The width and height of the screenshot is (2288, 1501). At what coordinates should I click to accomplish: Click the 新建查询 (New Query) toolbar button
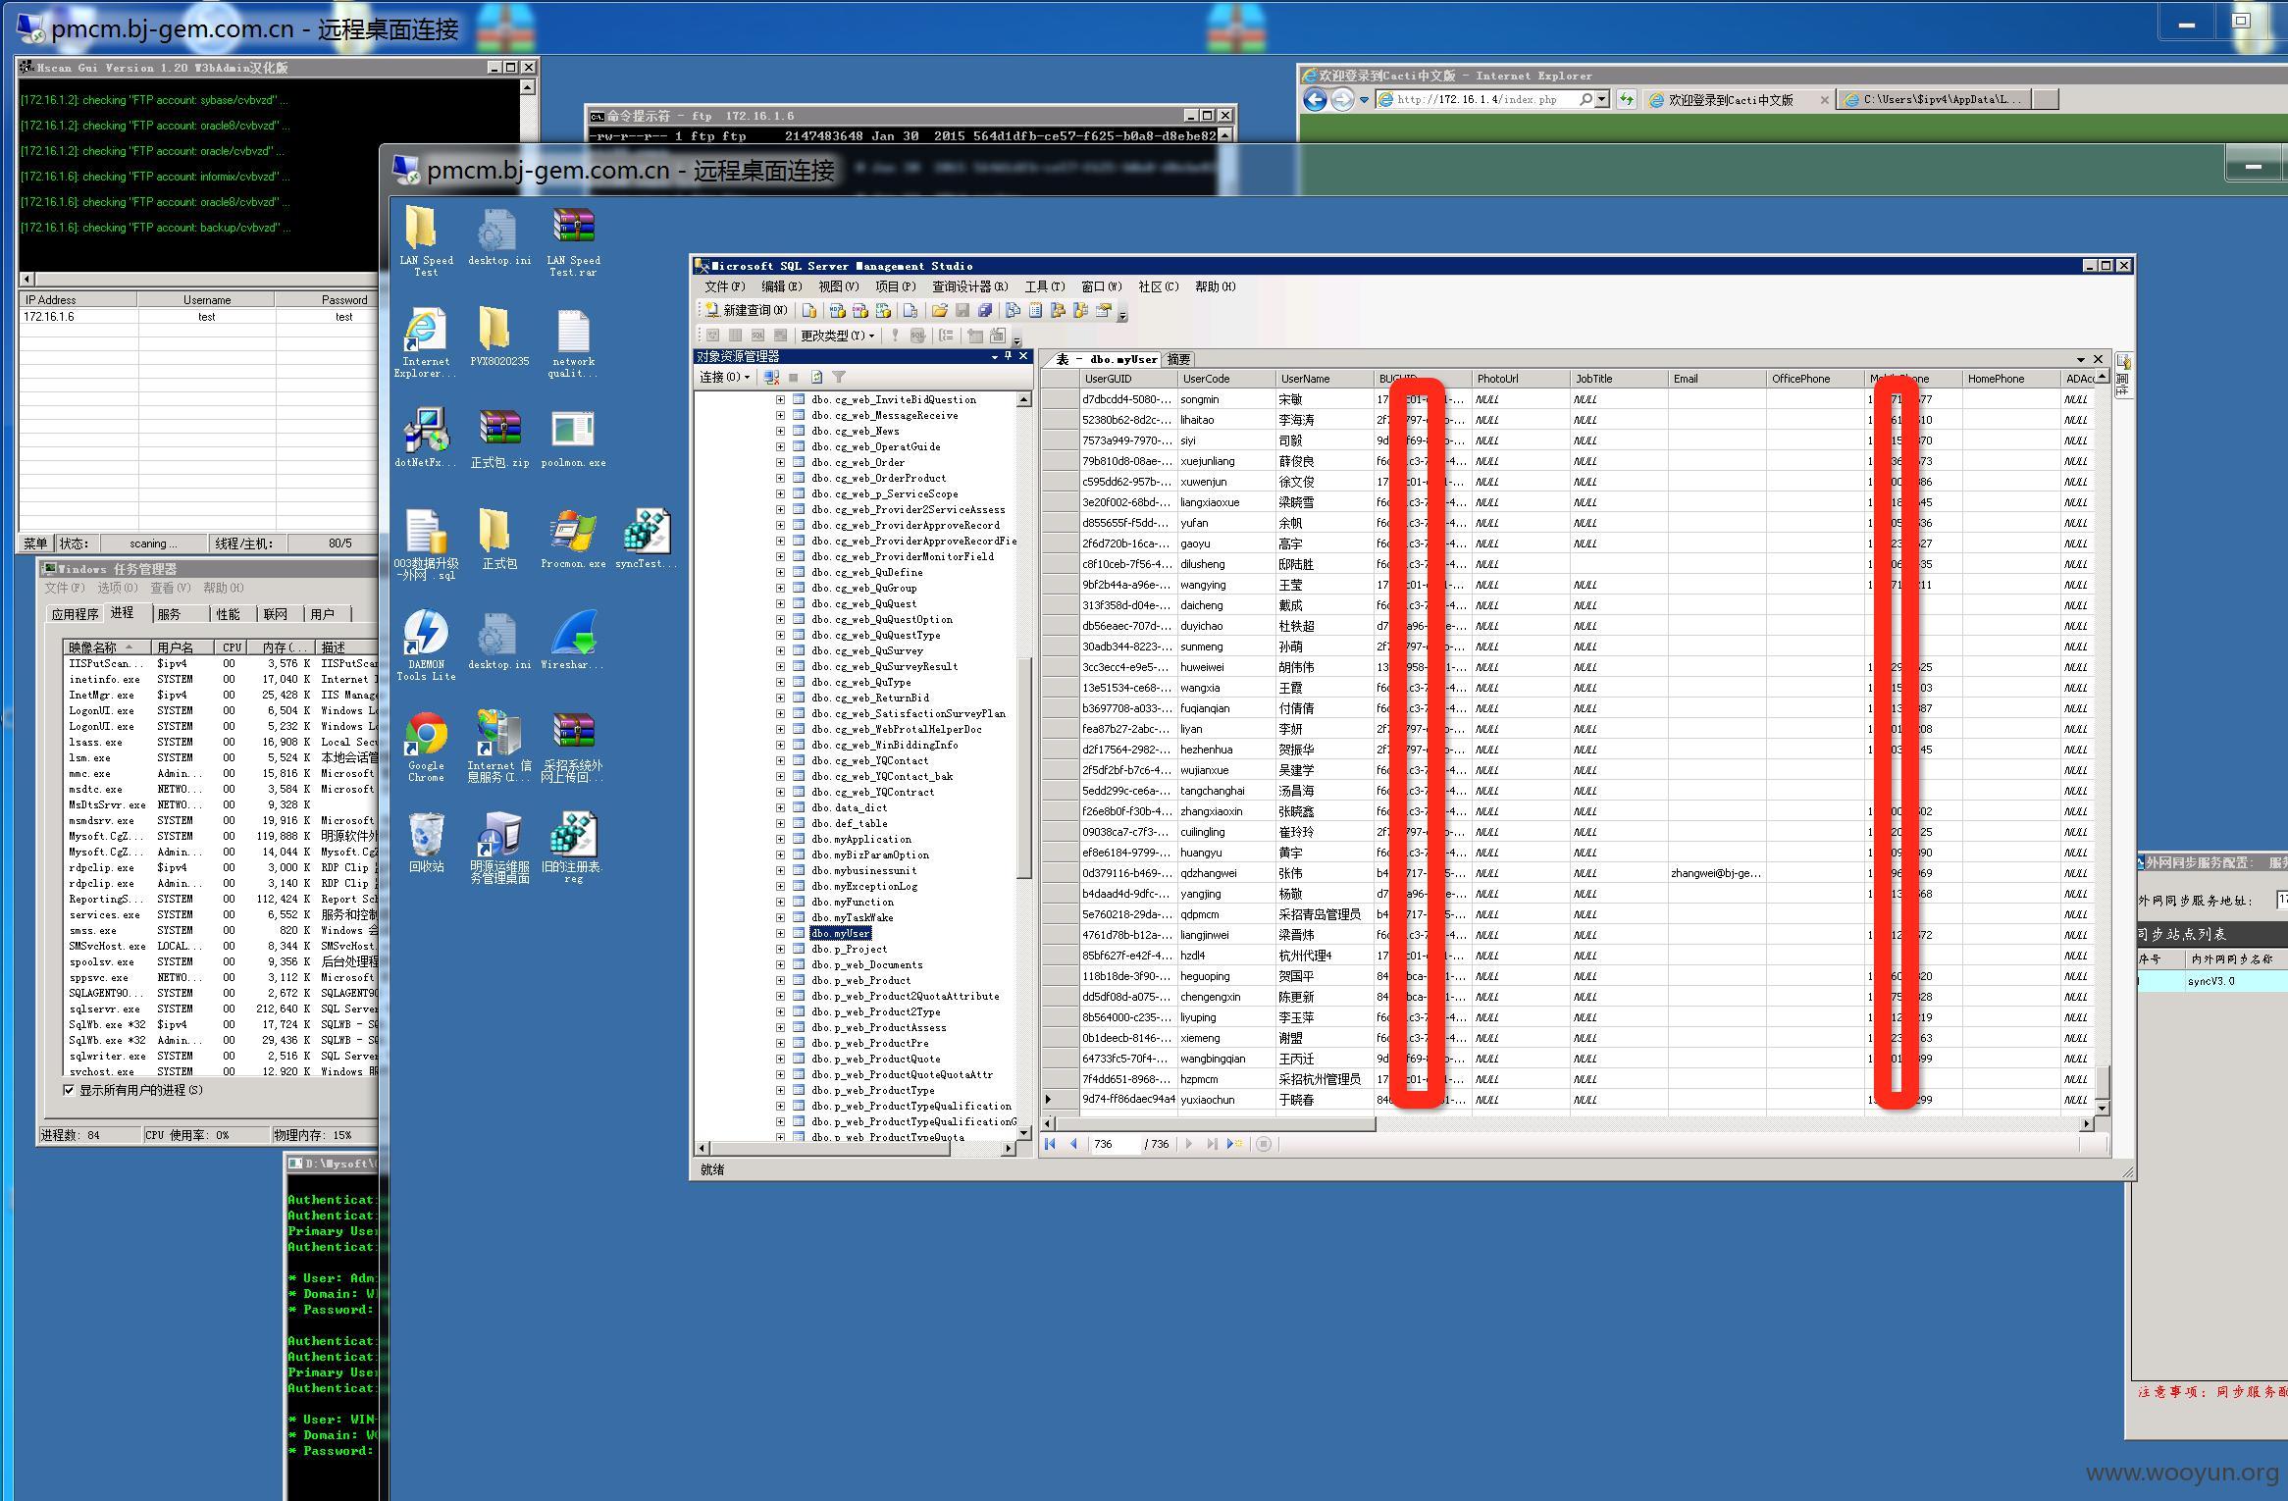click(x=747, y=310)
